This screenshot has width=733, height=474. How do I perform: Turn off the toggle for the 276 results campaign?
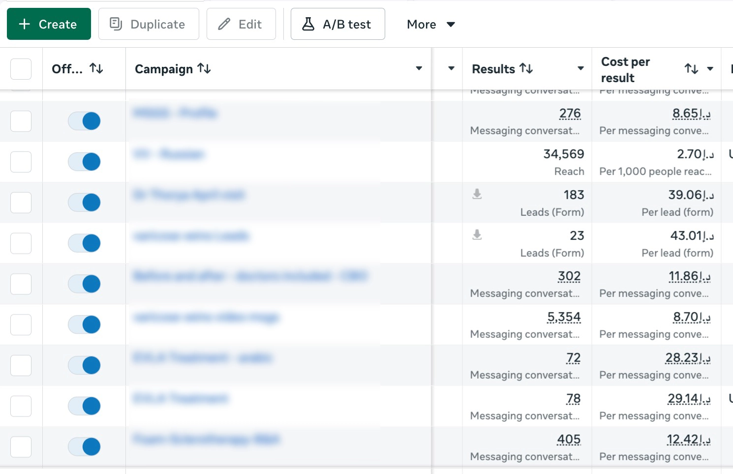pyautogui.click(x=84, y=121)
